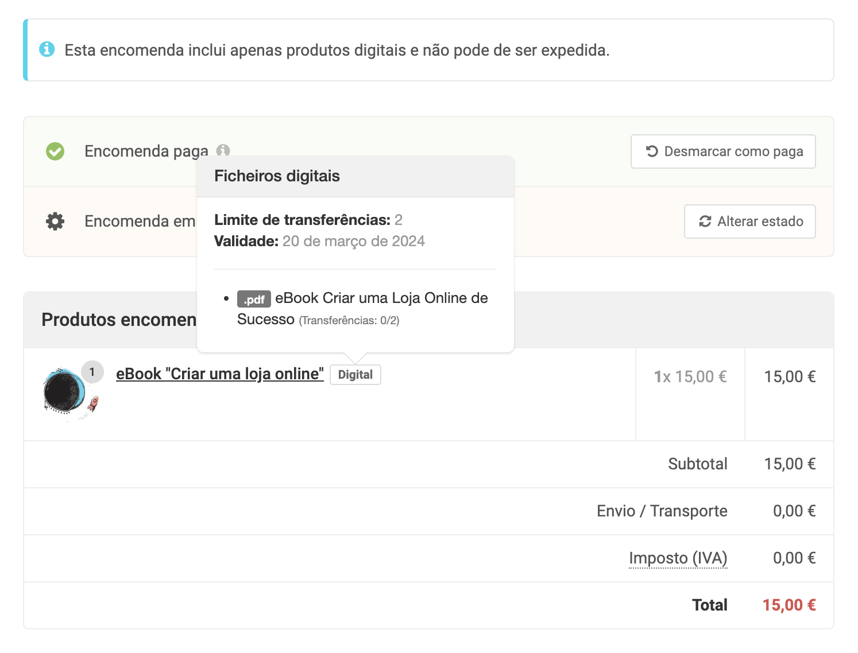Click the green paid checkmark icon
Image resolution: width=858 pixels, height=653 pixels.
pos(55,151)
